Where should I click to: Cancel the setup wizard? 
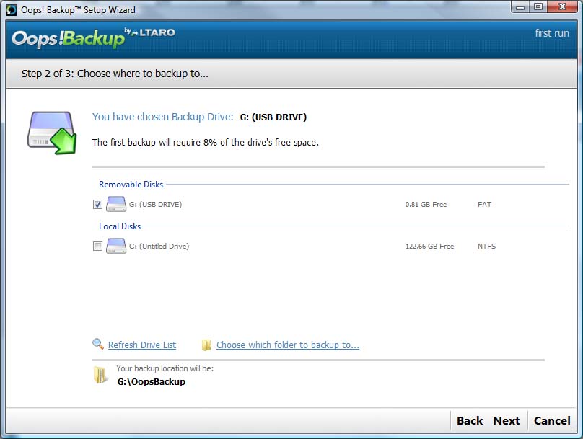click(552, 420)
